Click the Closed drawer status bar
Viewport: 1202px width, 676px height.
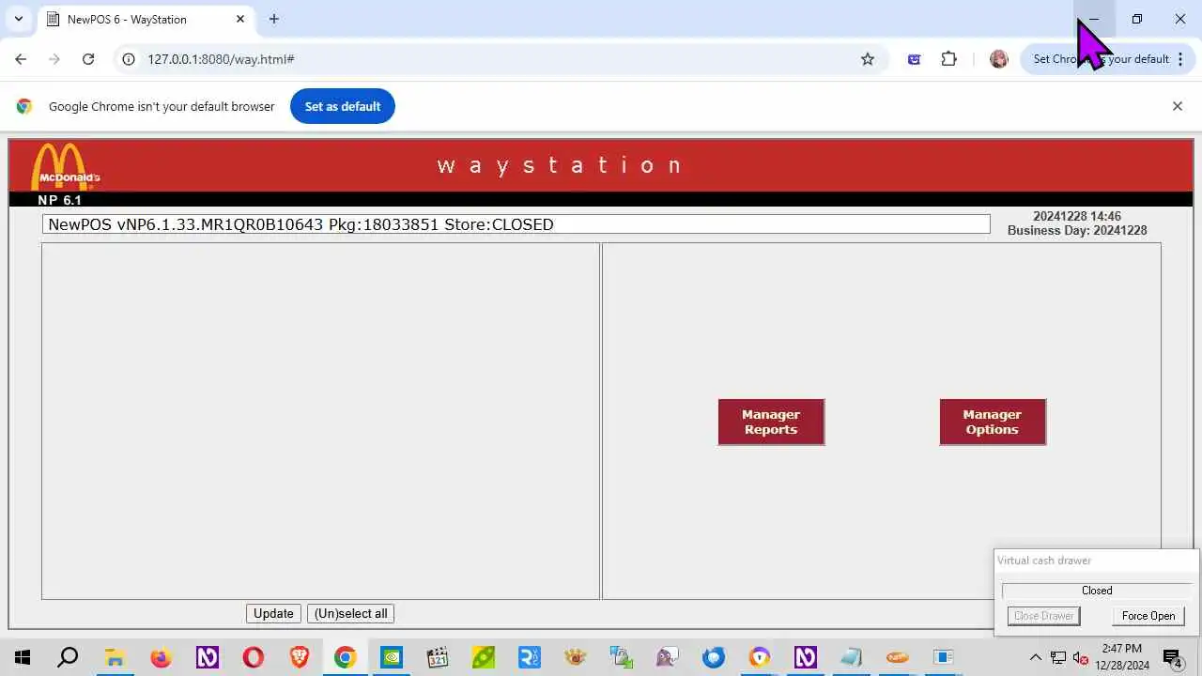tap(1096, 591)
